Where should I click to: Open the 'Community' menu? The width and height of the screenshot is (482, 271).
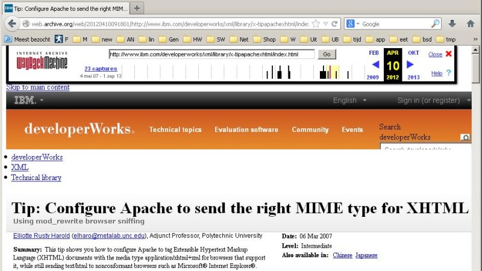coord(310,129)
